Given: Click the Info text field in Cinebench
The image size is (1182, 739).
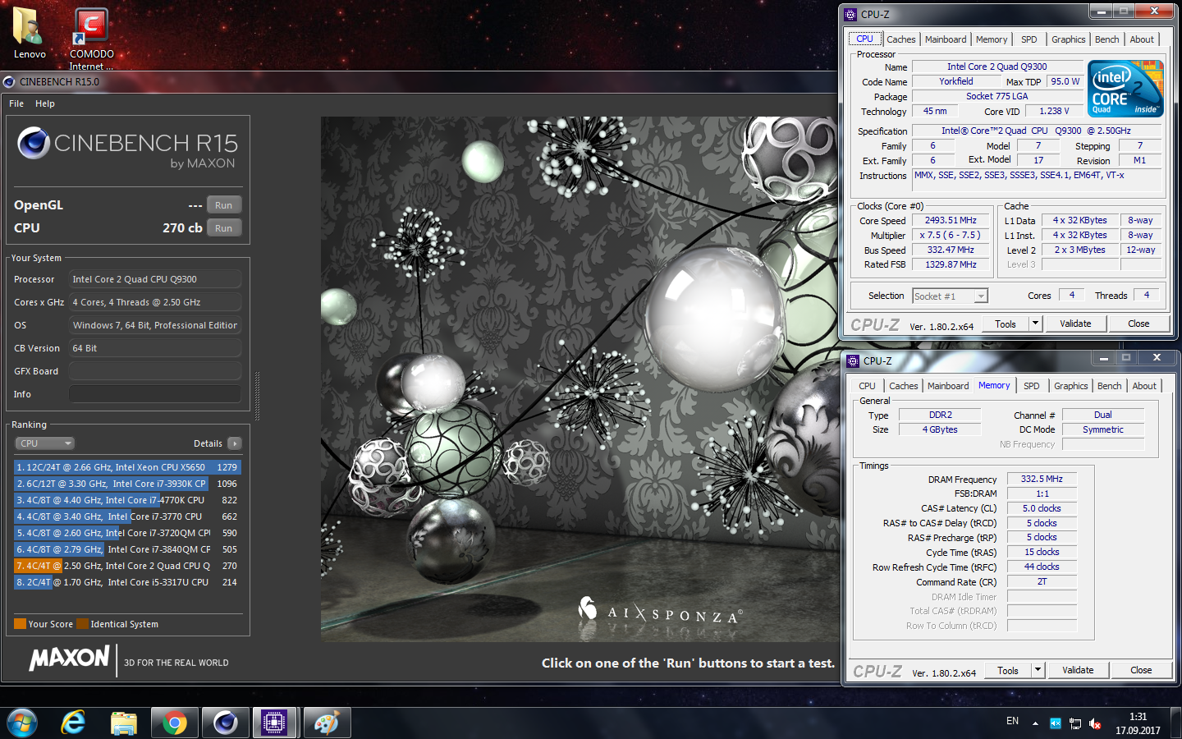Looking at the screenshot, I should [x=155, y=394].
